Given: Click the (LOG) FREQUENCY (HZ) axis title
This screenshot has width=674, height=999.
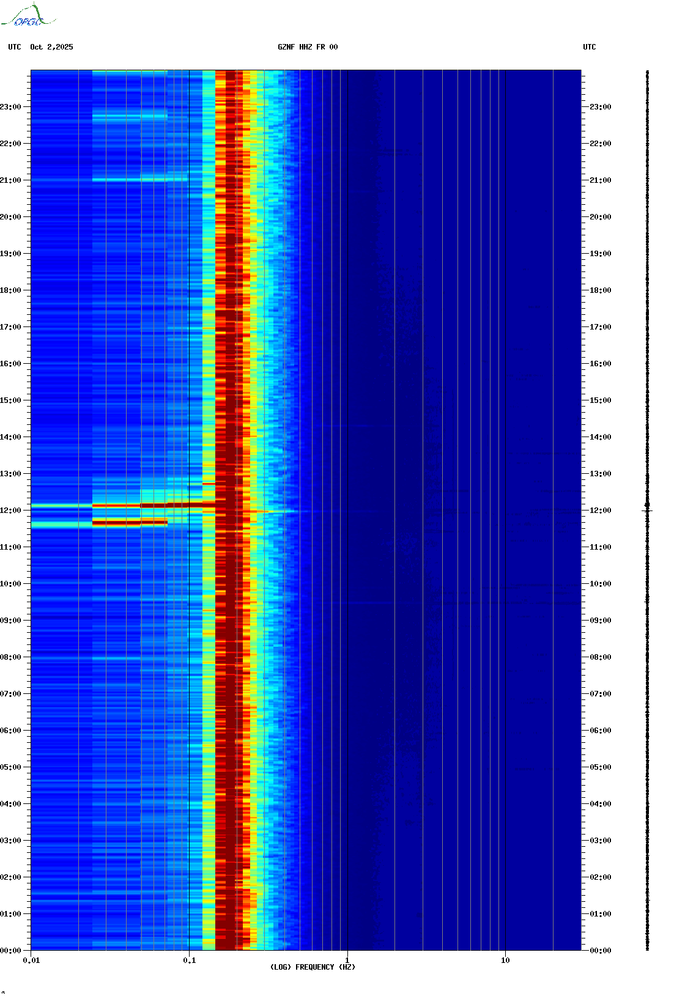Looking at the screenshot, I should (313, 967).
